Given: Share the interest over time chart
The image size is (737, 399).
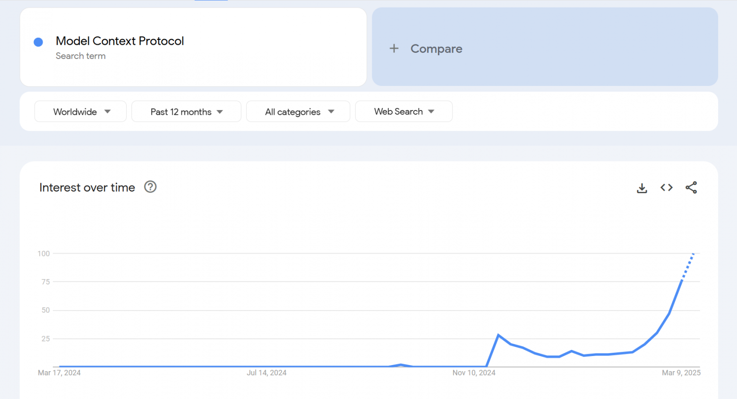Looking at the screenshot, I should (691, 187).
